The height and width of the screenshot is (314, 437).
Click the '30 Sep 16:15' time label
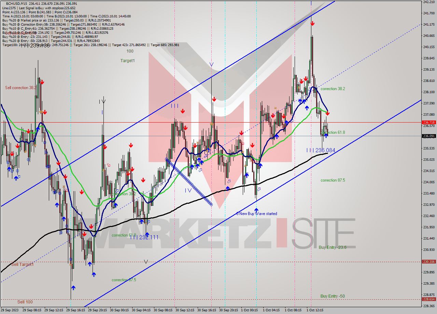[x=207, y=310]
